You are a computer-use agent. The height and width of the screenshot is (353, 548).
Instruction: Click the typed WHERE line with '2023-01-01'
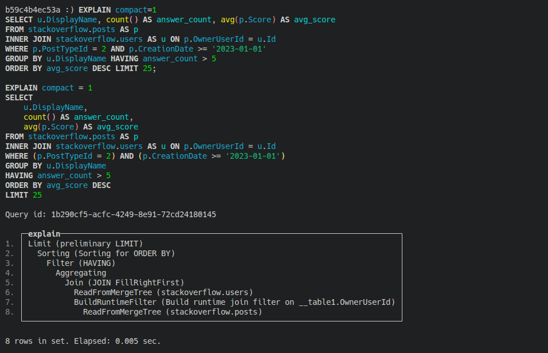click(136, 49)
